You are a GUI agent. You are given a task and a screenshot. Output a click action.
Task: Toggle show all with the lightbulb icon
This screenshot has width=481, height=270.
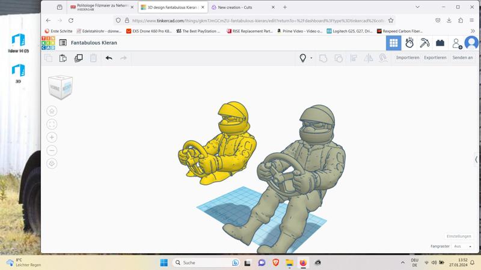tap(303, 58)
